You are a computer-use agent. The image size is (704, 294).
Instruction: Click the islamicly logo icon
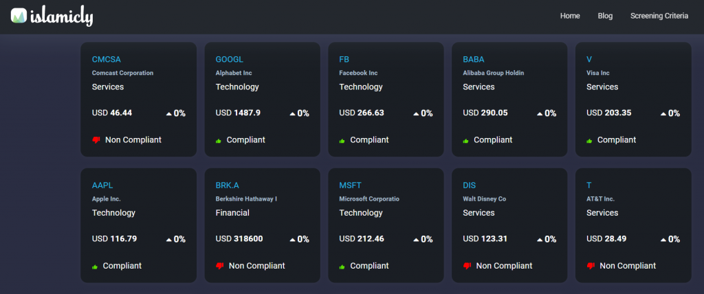19,16
